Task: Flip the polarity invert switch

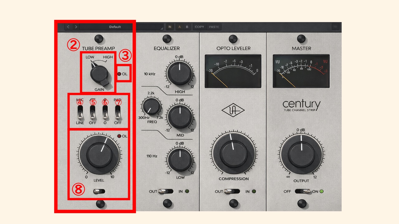Action: (x=105, y=112)
